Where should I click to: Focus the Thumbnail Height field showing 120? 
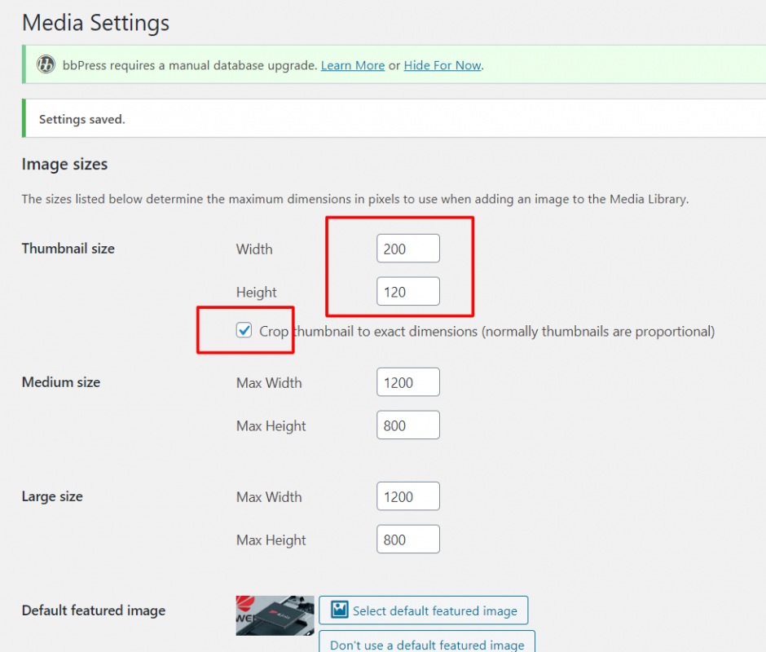point(407,292)
